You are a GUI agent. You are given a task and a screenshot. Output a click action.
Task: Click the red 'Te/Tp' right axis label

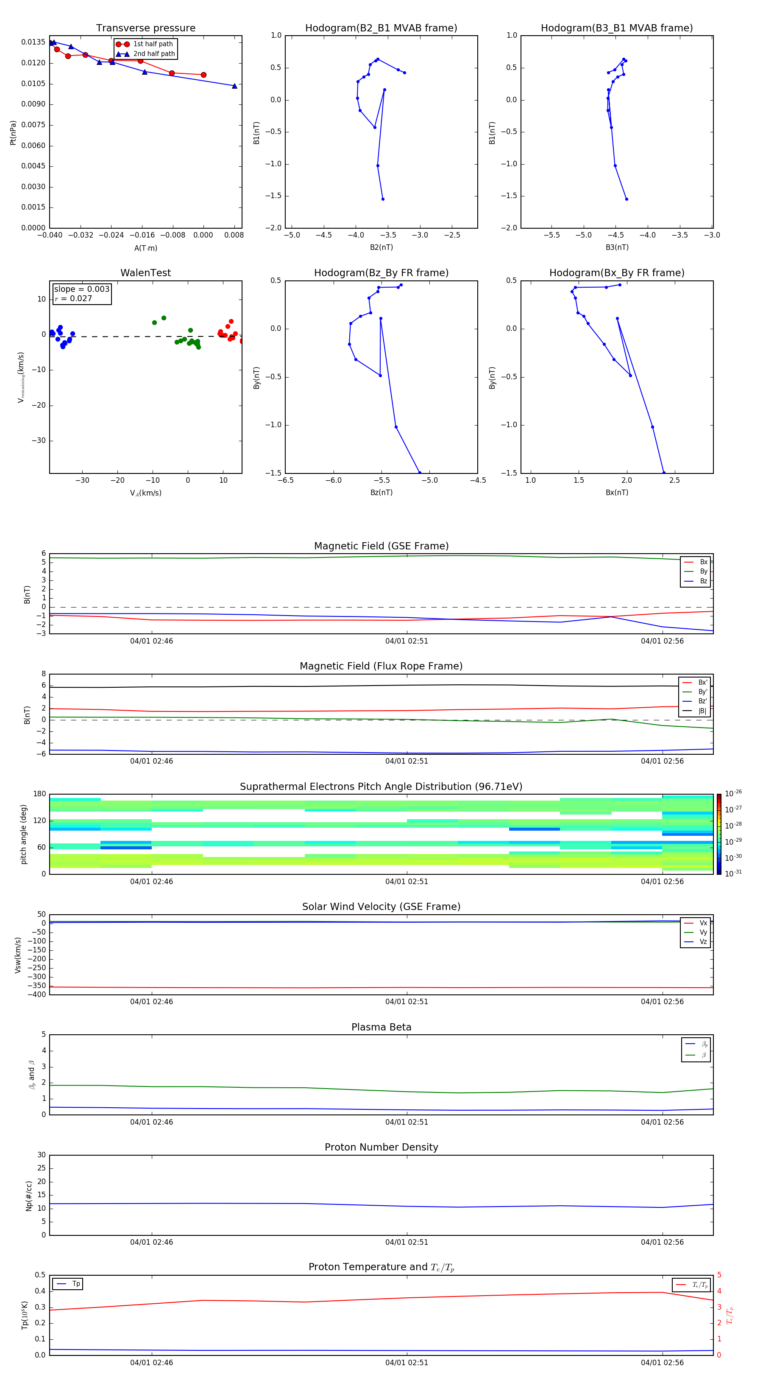tap(730, 1315)
